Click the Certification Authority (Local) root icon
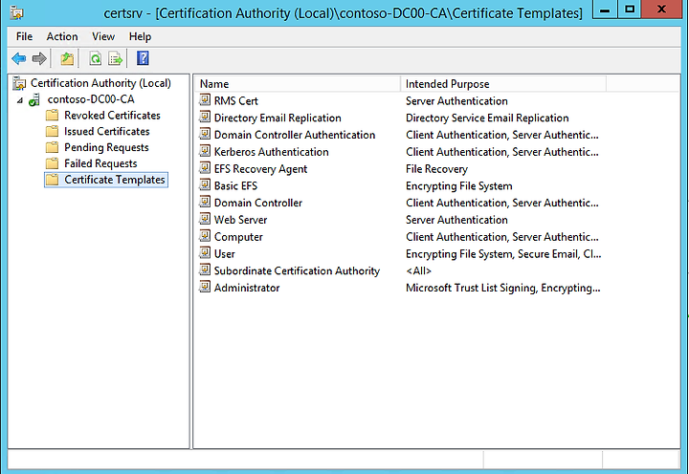The width and height of the screenshot is (689, 474). [19, 83]
